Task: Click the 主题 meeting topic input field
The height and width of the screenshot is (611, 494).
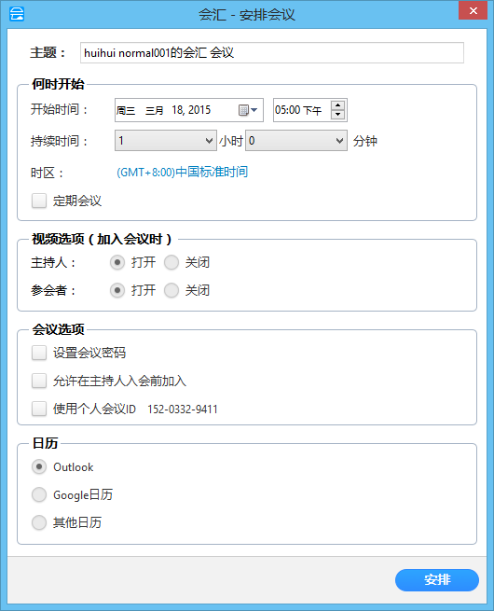Action: click(272, 52)
